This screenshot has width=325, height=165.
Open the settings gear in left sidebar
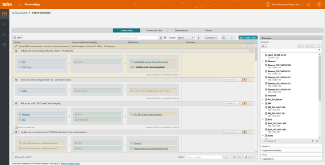click(x=4, y=44)
